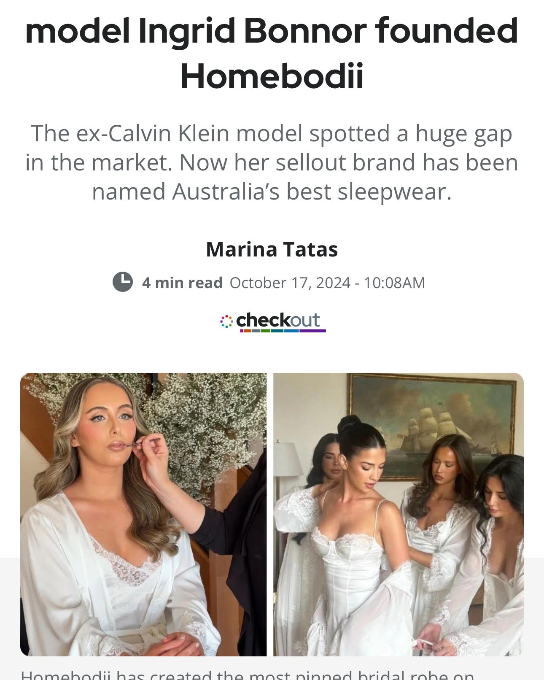Viewport: 544px width, 680px height.
Task: Click the word Homebodii in headline
Action: (x=272, y=76)
